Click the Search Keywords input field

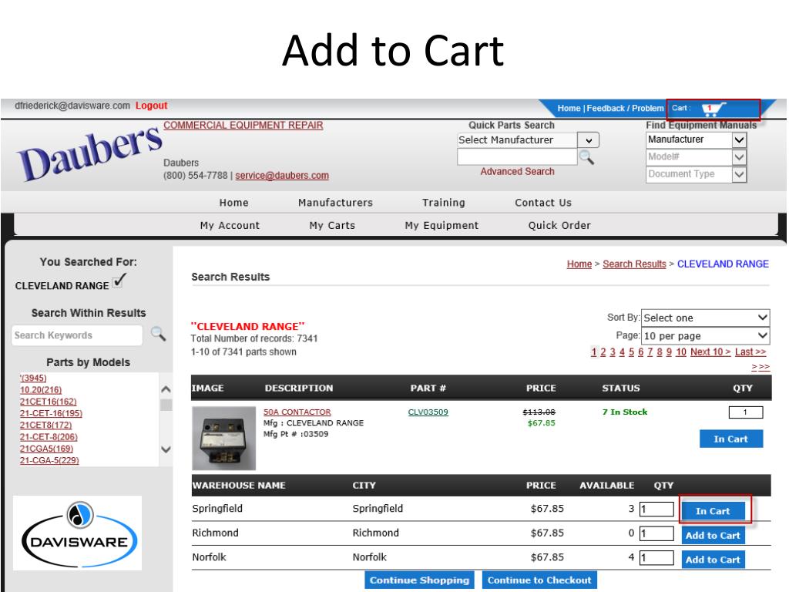coord(77,335)
